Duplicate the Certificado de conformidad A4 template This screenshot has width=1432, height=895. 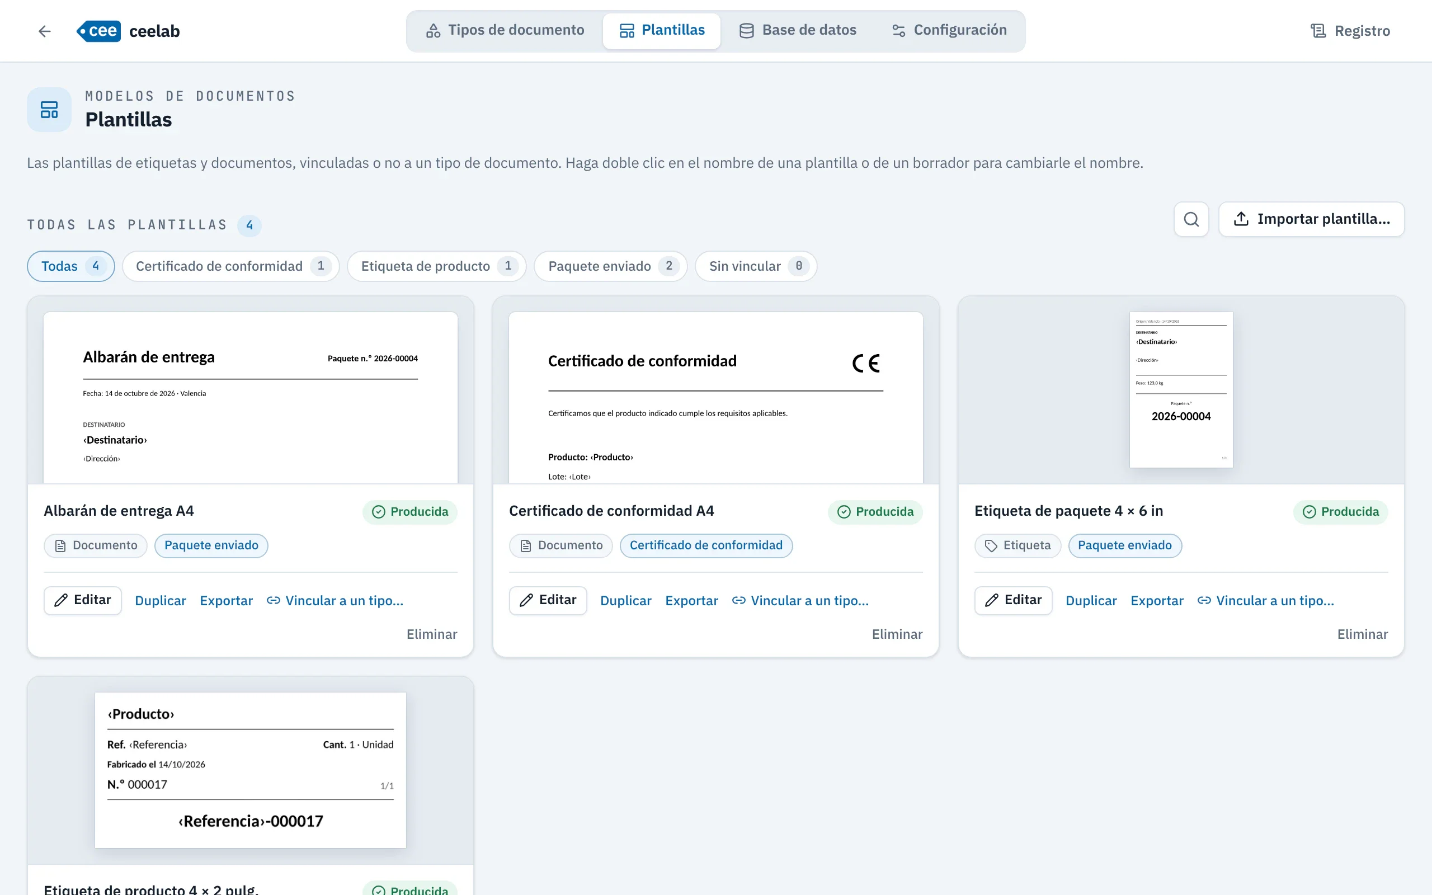point(625,600)
